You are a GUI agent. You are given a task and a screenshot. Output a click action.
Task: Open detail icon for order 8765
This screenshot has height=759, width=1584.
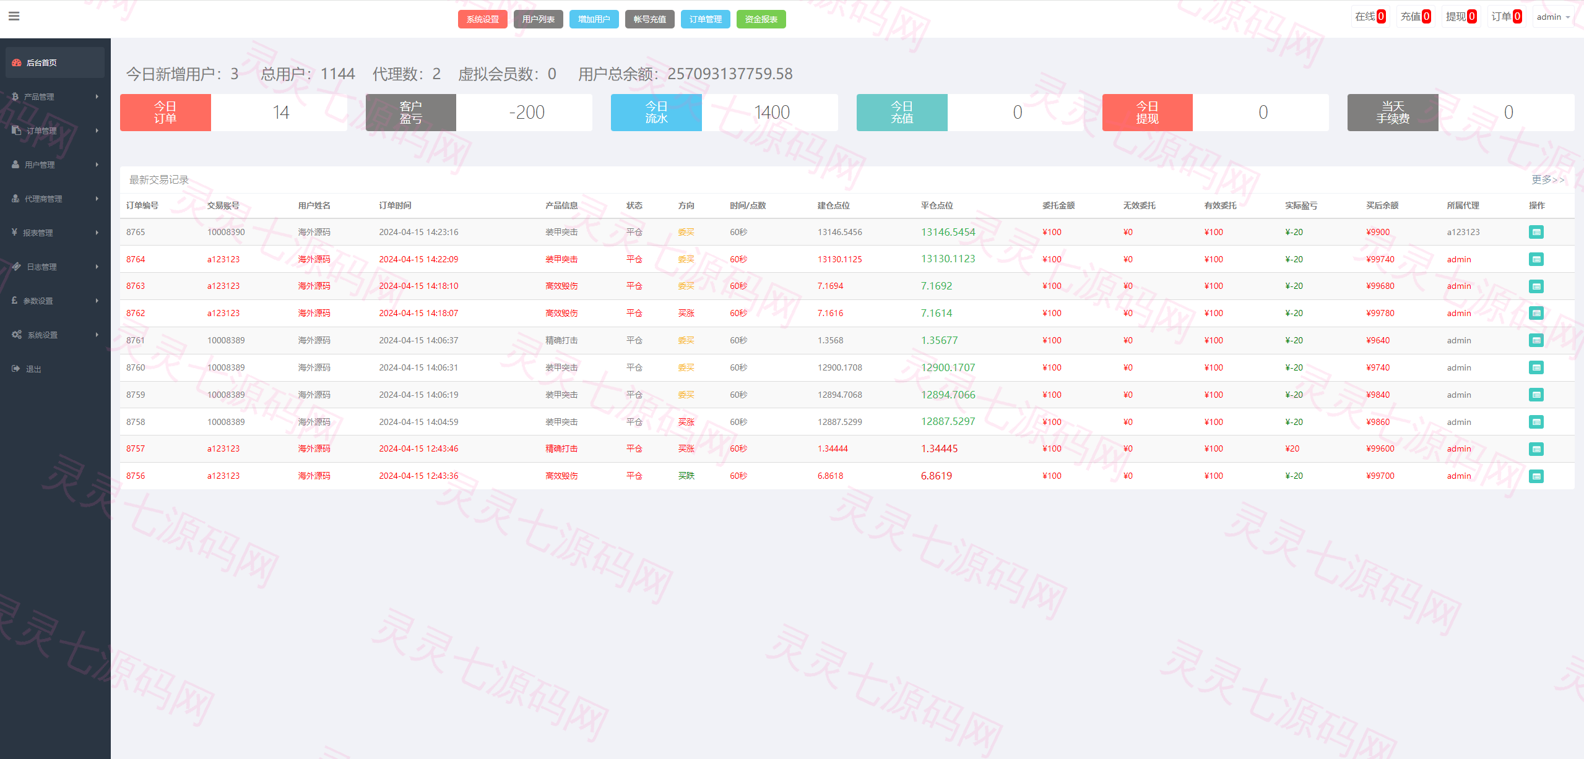(x=1536, y=232)
